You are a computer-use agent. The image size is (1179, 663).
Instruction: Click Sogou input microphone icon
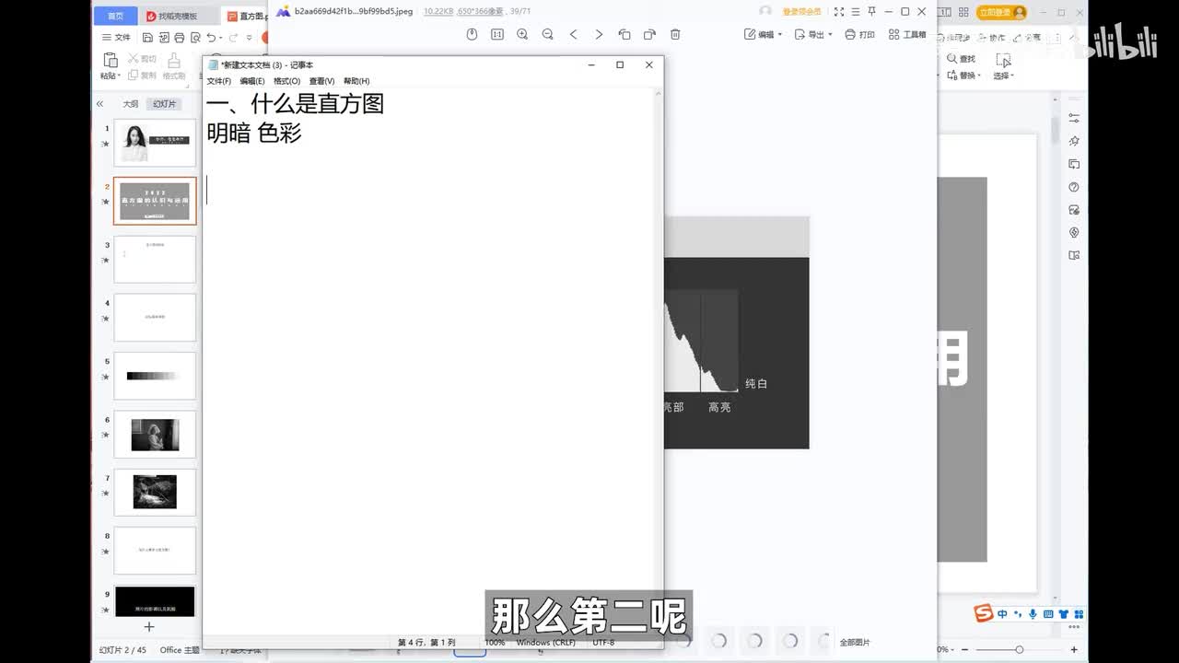(x=1033, y=614)
